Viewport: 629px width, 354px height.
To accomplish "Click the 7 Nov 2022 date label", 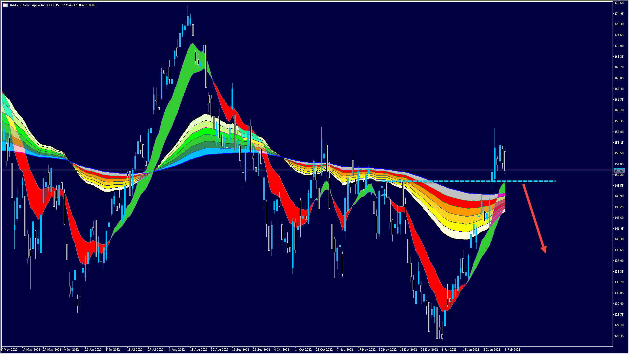I will 345,350.
